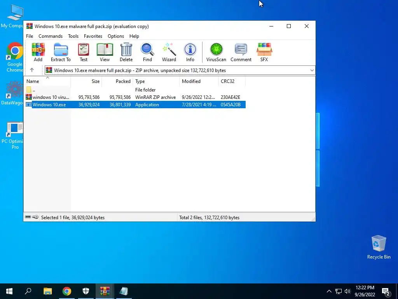The width and height of the screenshot is (398, 299).
Task: Open the Tools menu
Action: tap(73, 36)
